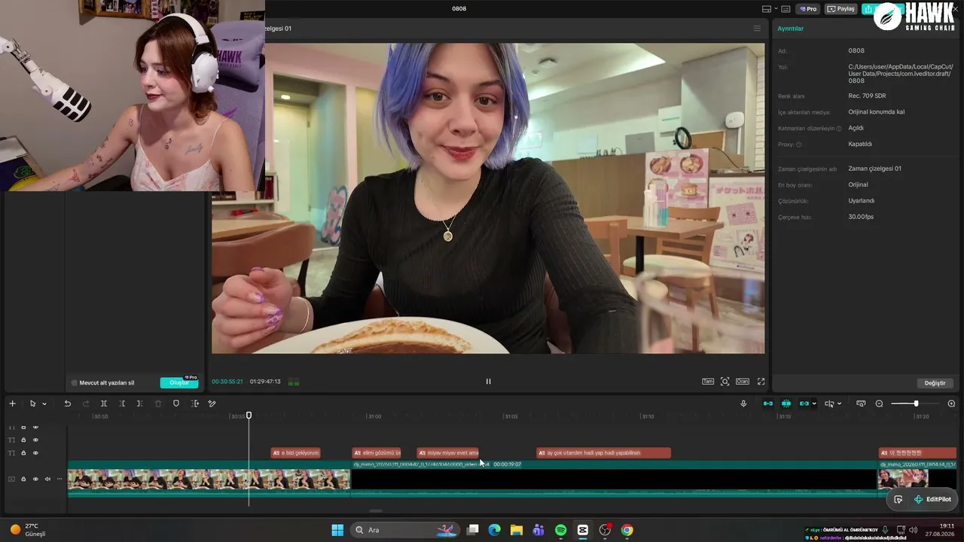Click the info icon next to Proxy
This screenshot has height=542, width=964.
tap(798, 145)
